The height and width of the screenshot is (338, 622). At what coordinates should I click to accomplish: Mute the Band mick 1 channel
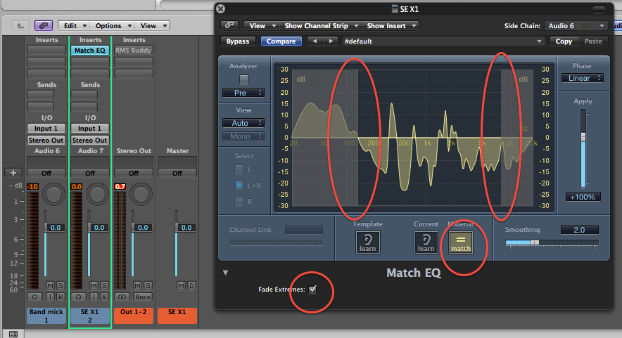(50, 285)
